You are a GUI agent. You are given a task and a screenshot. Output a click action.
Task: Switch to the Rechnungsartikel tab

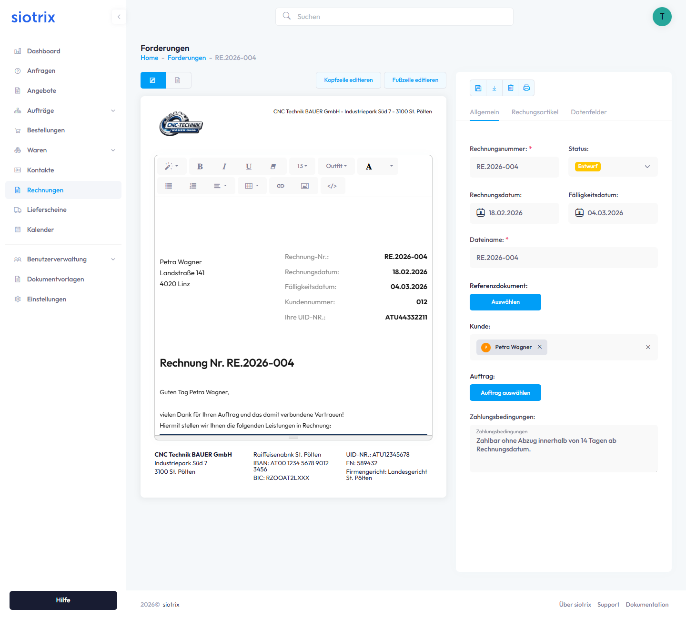coord(535,112)
